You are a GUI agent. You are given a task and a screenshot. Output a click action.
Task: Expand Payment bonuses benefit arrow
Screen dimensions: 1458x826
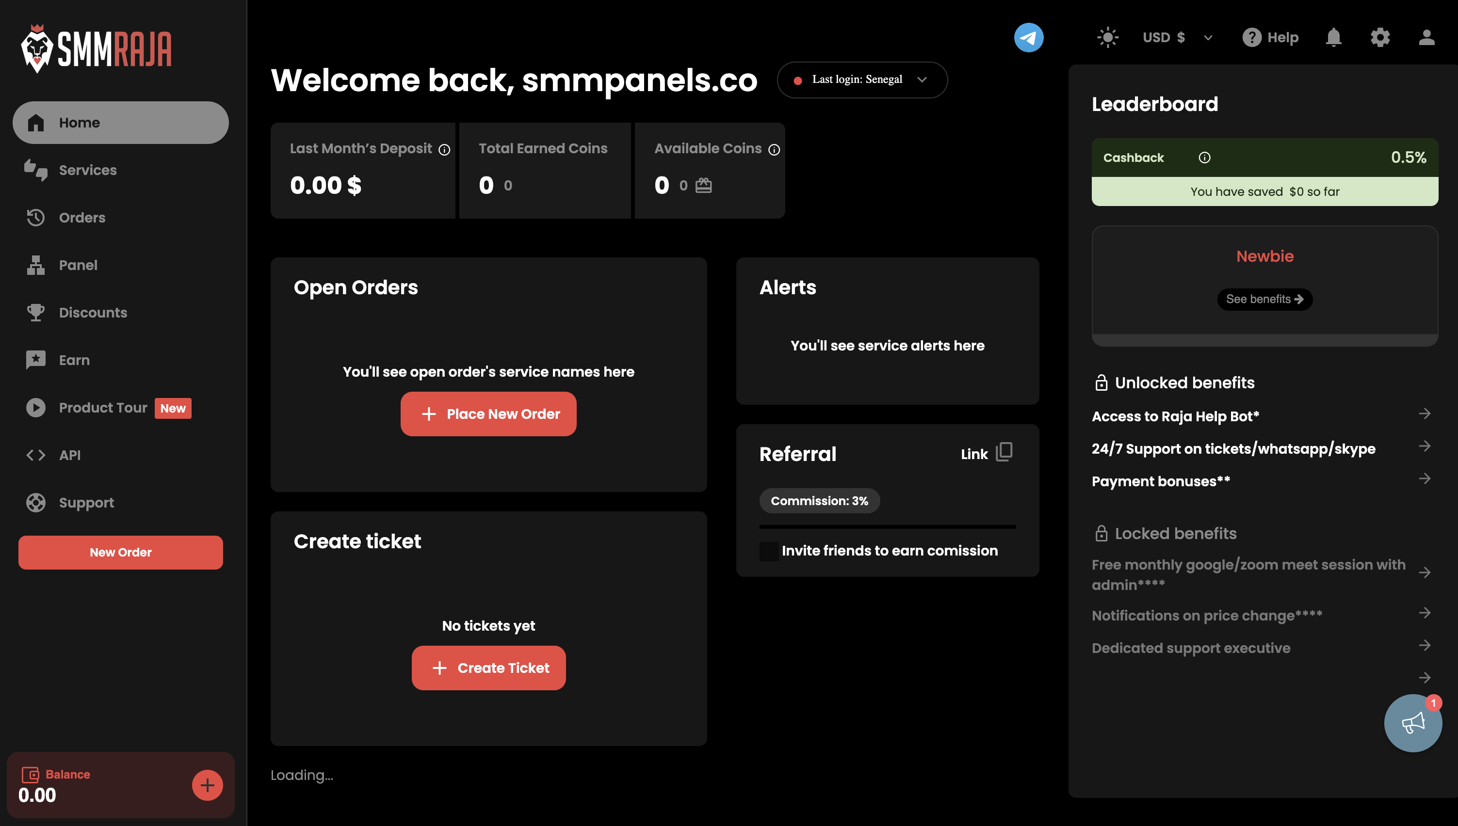click(x=1425, y=479)
